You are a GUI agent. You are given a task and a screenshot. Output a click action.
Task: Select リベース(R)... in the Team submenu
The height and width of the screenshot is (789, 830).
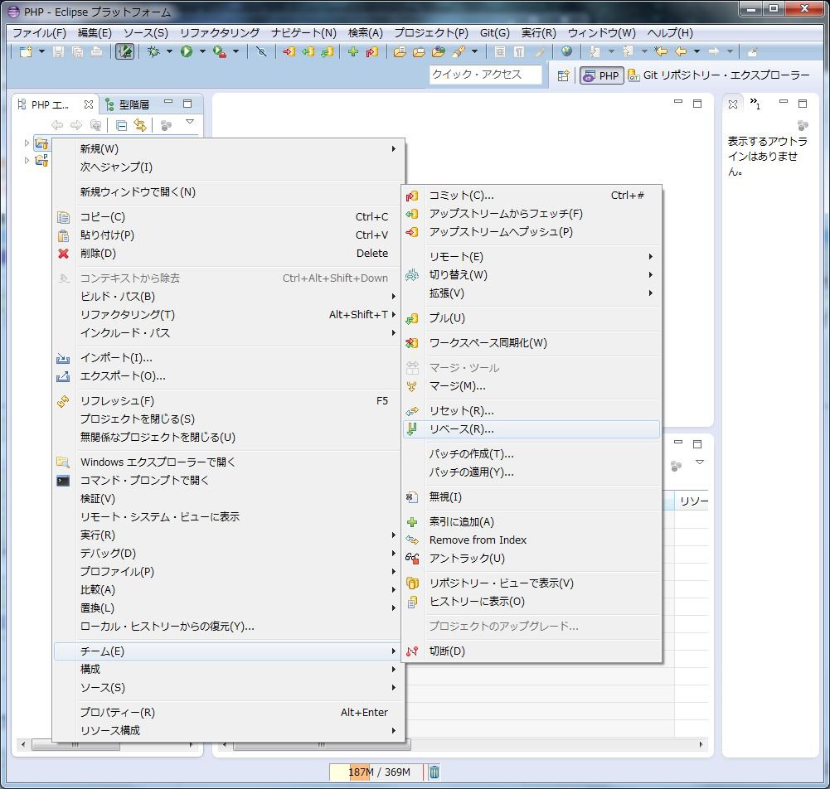(531, 429)
